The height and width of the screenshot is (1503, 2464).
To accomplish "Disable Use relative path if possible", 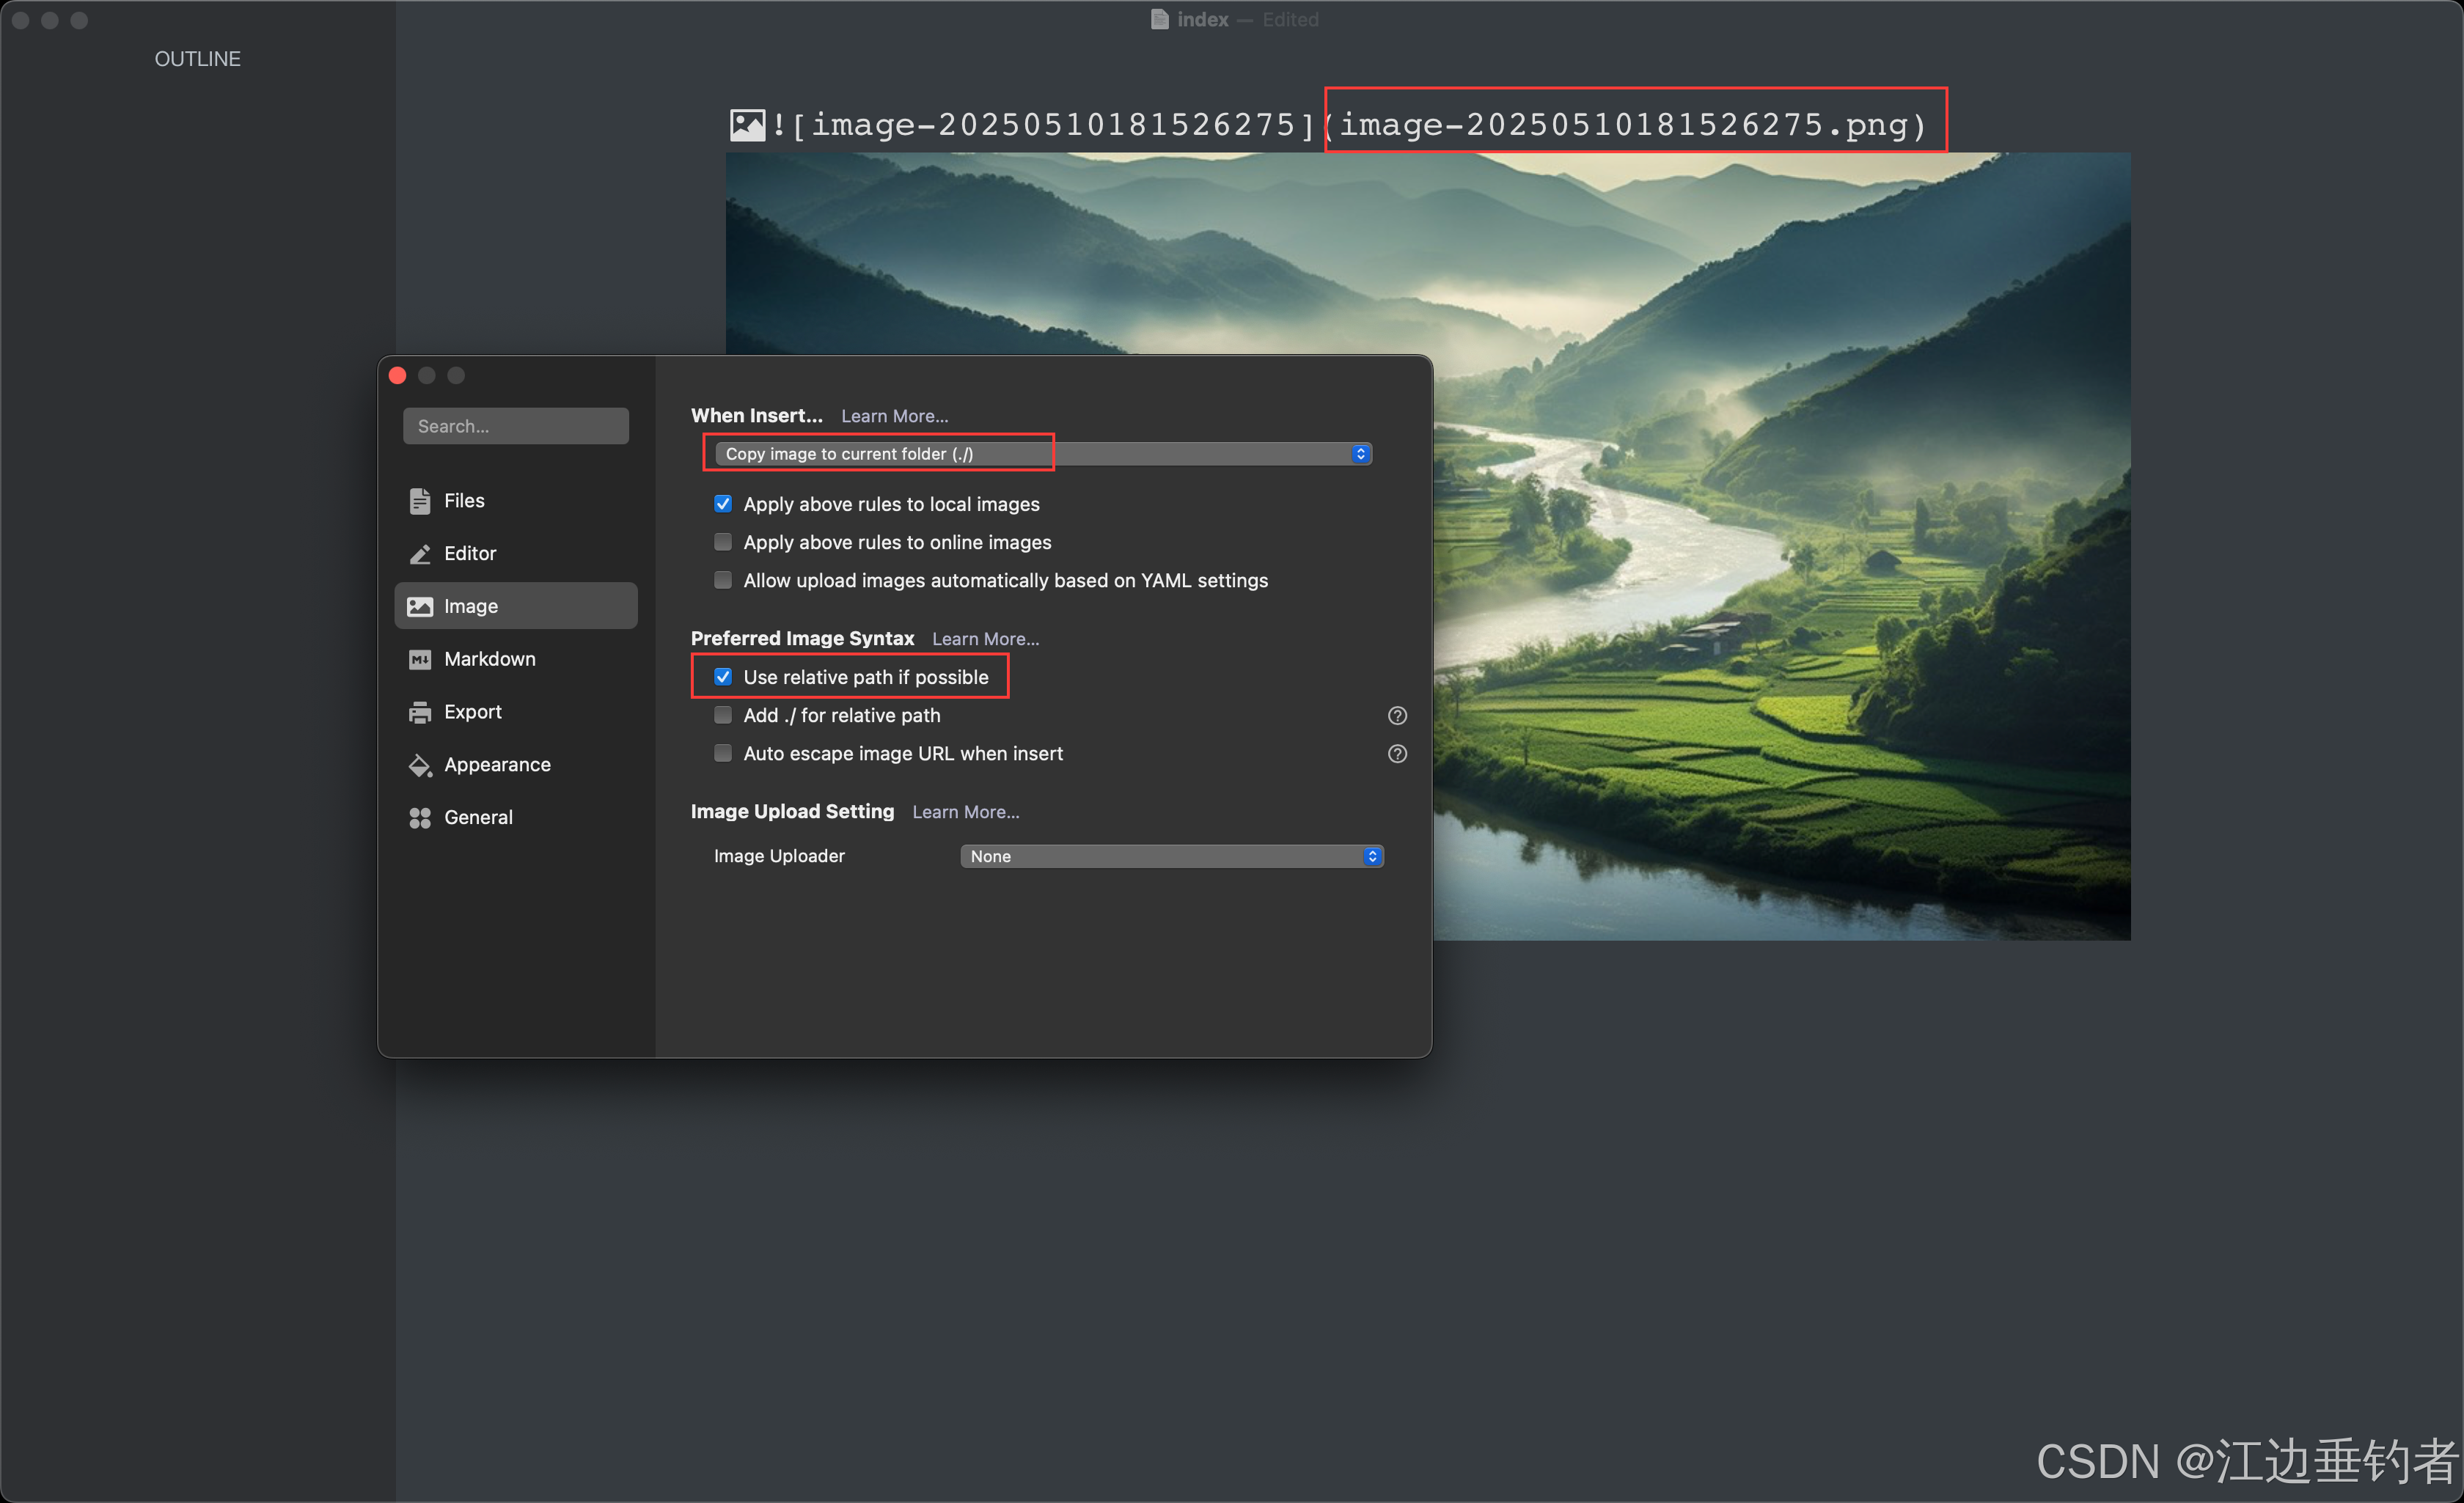I will pyautogui.click(x=723, y=677).
